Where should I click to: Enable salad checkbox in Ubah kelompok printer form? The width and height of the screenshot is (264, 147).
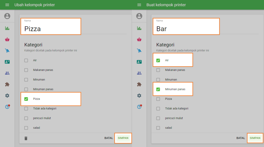click(x=26, y=128)
